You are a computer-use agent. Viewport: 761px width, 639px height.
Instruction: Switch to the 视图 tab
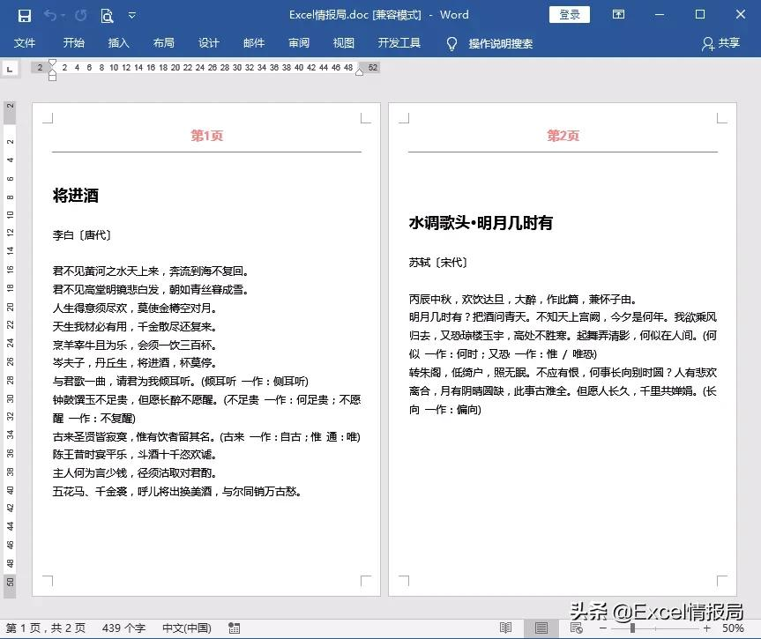point(344,42)
